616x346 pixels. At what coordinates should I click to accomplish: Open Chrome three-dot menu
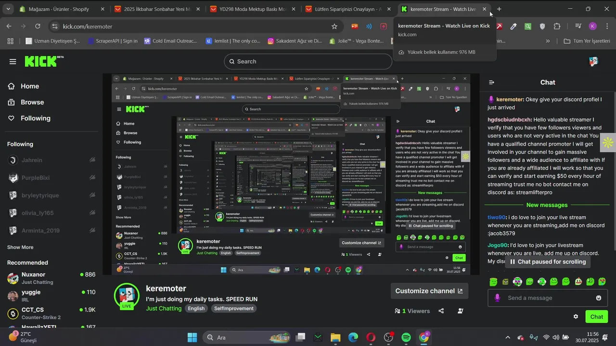606,26
